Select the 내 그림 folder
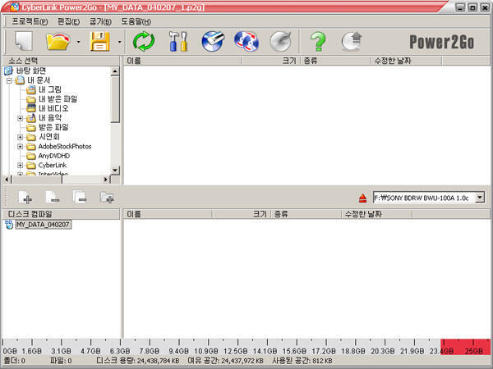Image resolution: width=493 pixels, height=369 pixels. point(49,89)
